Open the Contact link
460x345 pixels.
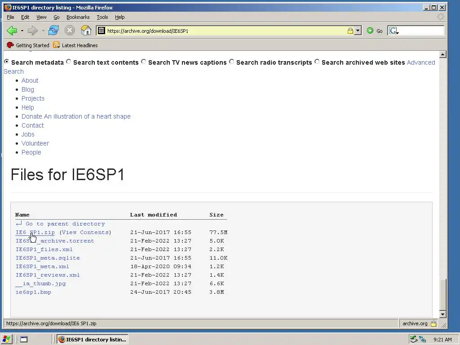(32, 125)
